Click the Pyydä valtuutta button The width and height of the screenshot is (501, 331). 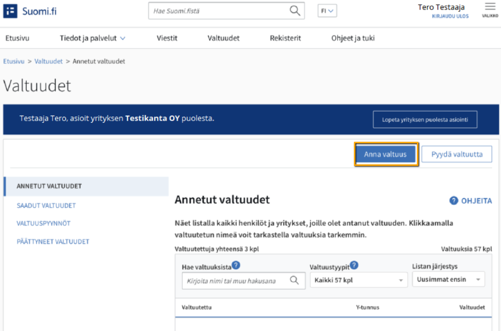(456, 154)
